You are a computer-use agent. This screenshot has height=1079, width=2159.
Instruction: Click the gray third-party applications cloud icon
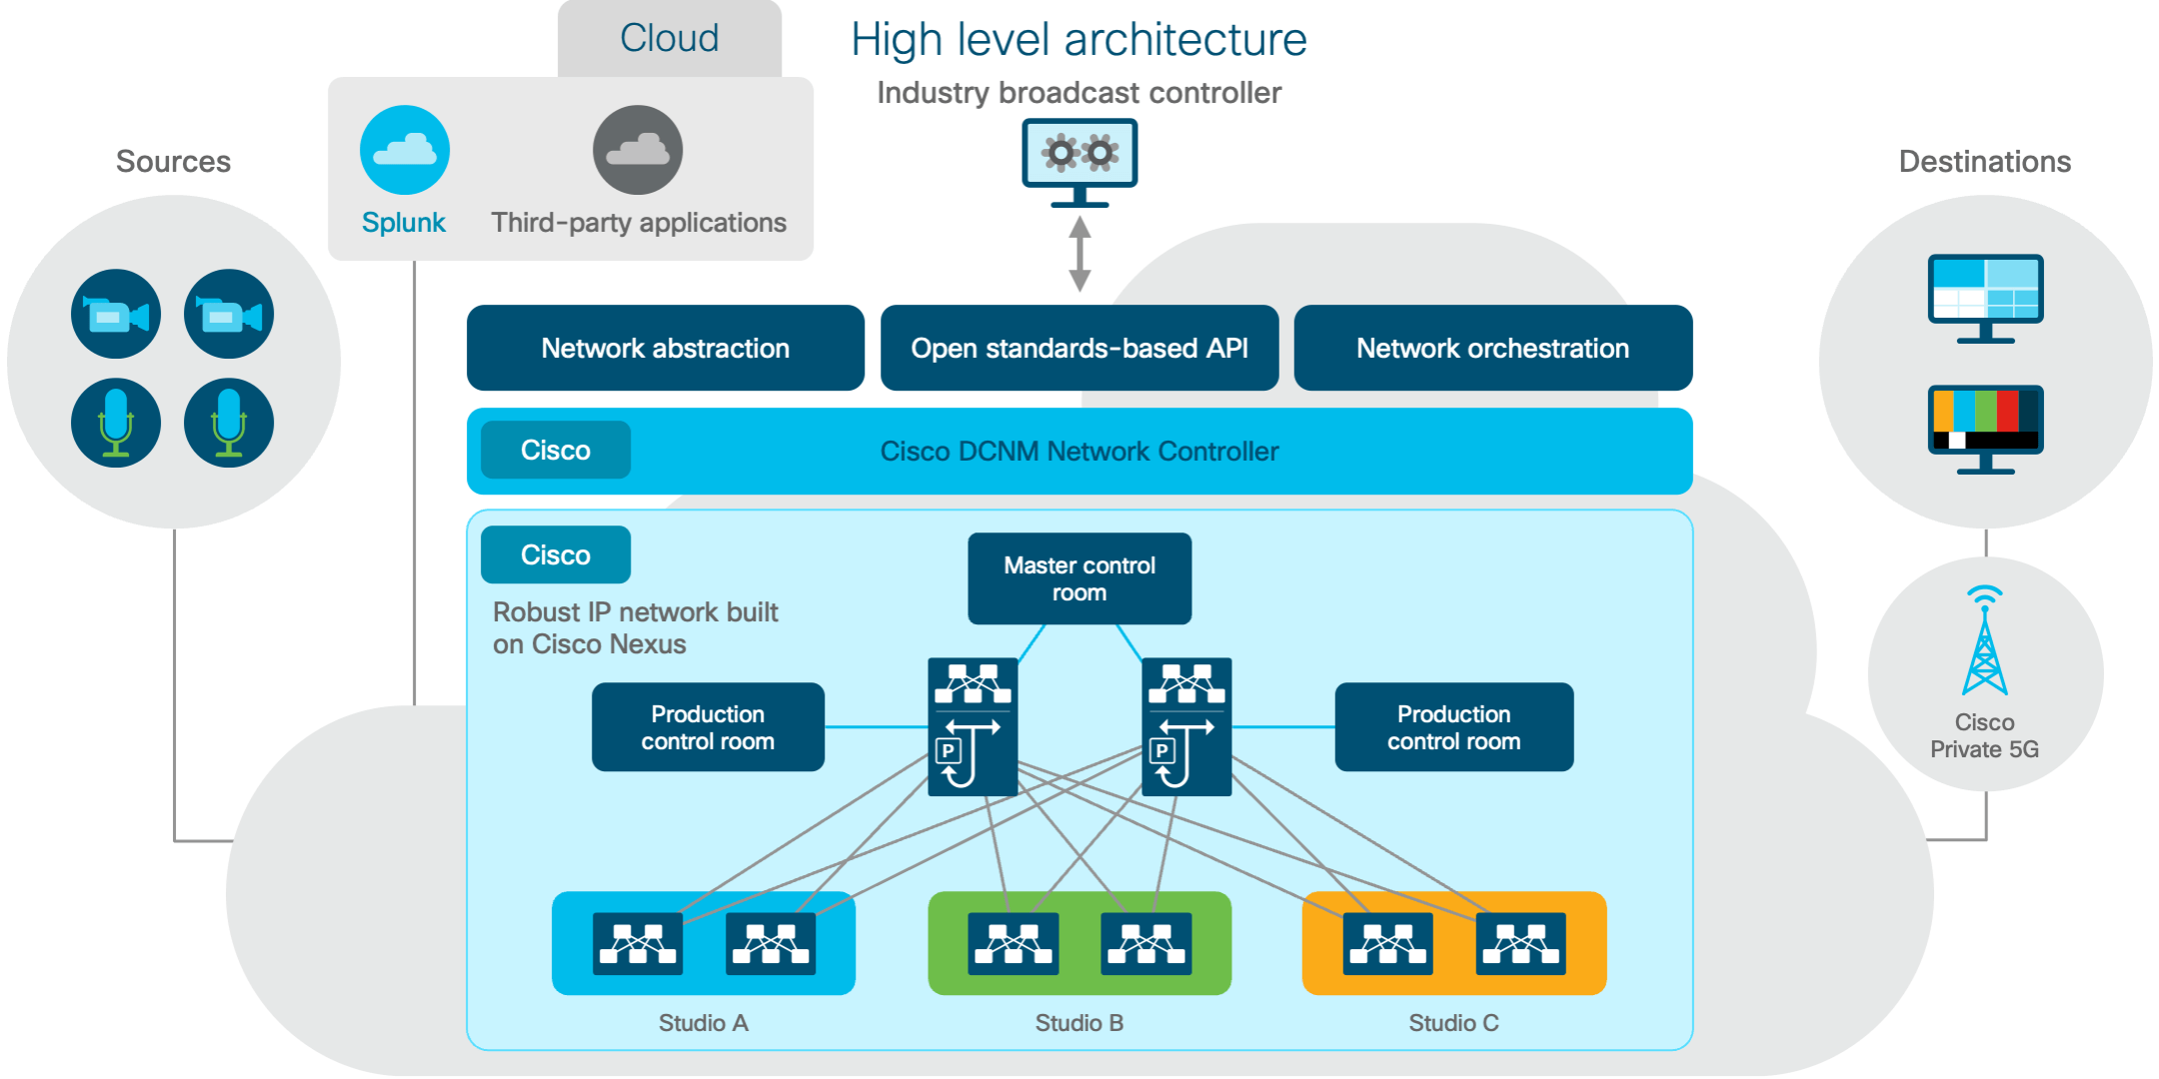point(638,150)
